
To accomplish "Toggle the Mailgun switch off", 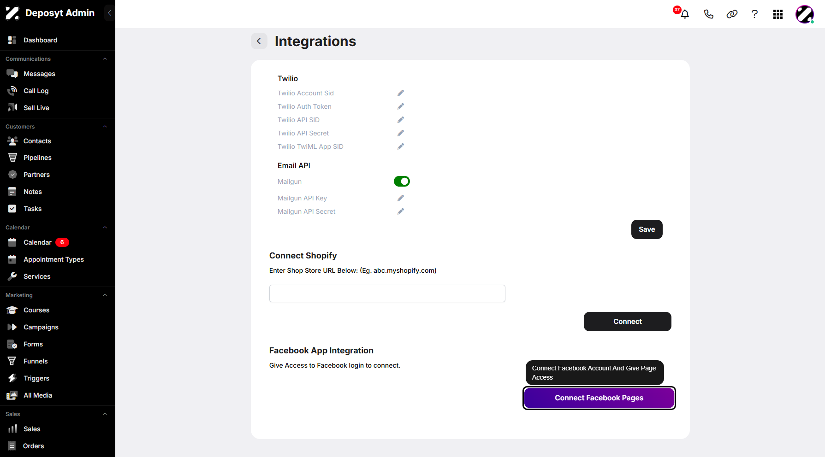I will [x=402, y=182].
